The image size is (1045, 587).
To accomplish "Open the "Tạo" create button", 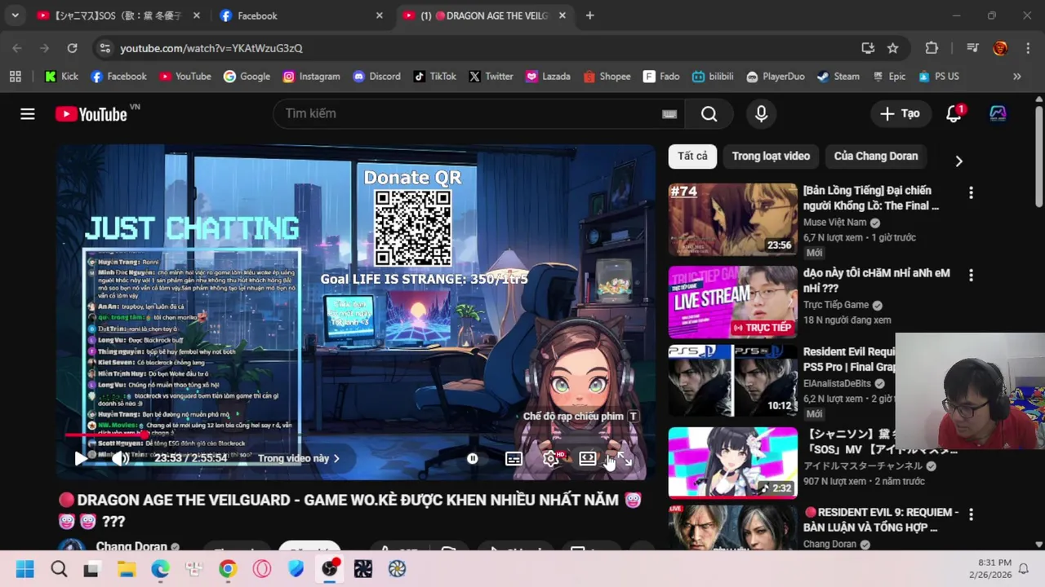I will click(900, 114).
